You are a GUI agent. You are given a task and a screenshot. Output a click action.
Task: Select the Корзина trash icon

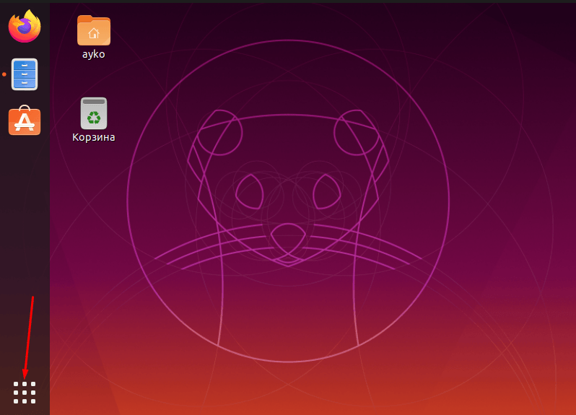point(94,113)
